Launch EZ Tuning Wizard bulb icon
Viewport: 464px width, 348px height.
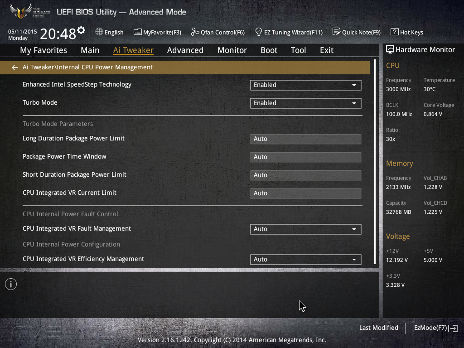coord(259,32)
